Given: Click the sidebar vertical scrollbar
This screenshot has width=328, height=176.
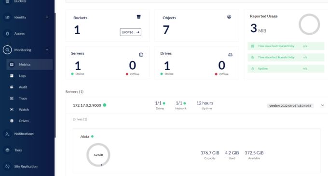Looking at the screenshot, I should (x=55, y=75).
